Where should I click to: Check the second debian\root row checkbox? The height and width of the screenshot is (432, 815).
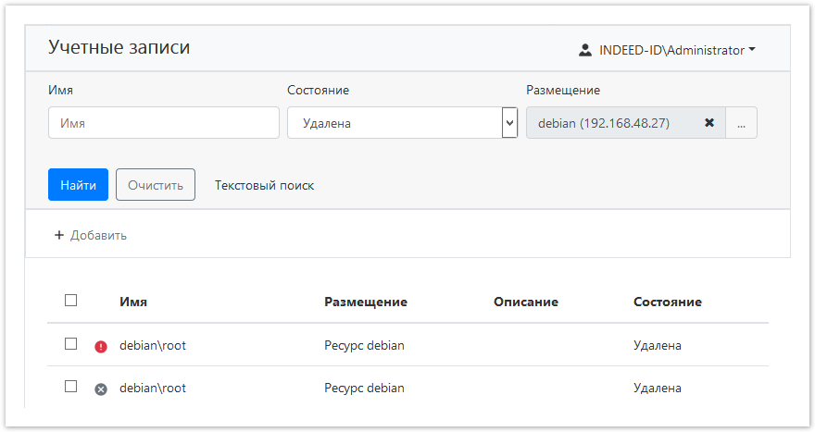click(71, 387)
